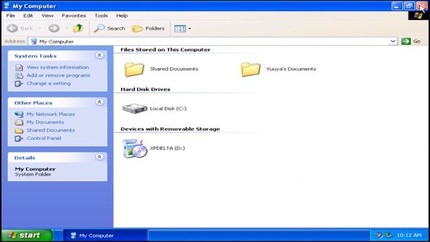Screen dimensions: 430x242
Task: Click the first system tray icon
Action: tap(379, 235)
